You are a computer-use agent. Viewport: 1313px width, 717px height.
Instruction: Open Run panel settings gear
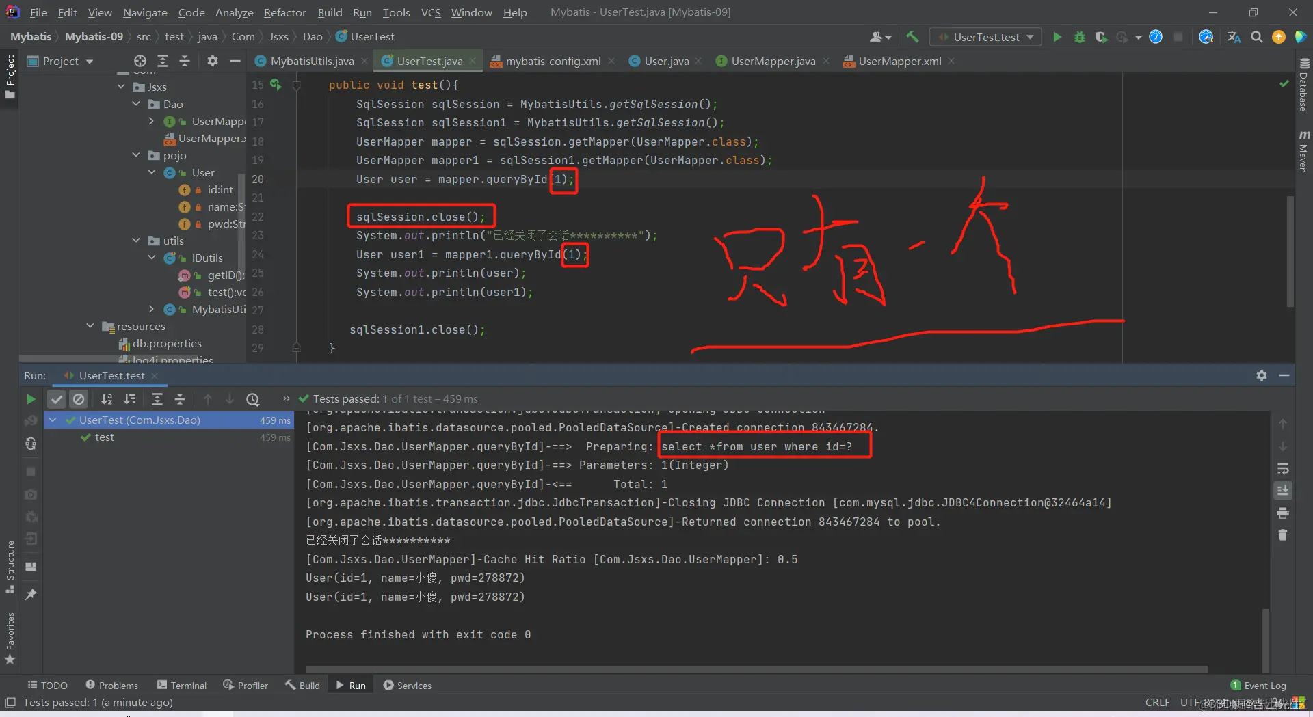coord(1262,375)
